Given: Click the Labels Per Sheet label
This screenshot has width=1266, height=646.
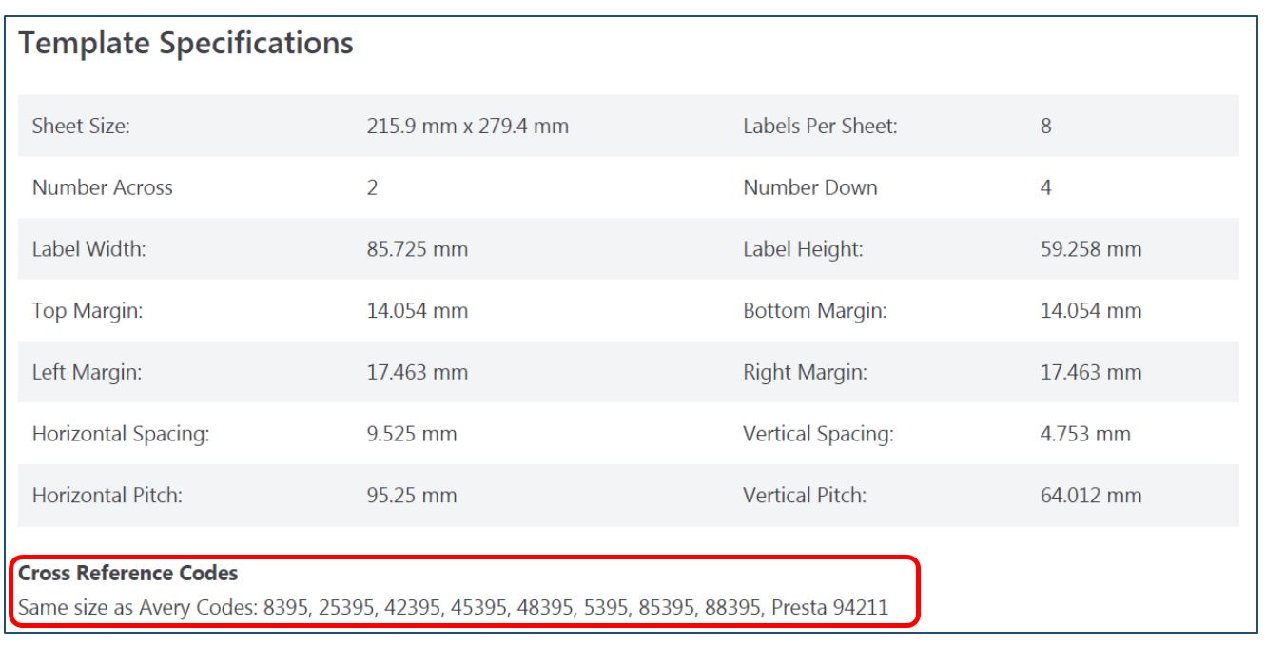Looking at the screenshot, I should (x=820, y=127).
